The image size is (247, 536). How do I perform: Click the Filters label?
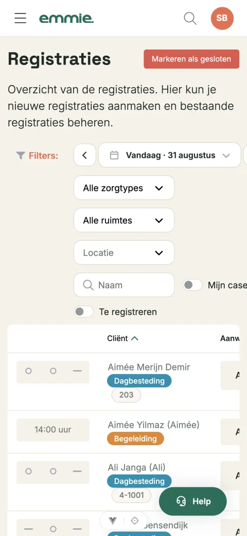pos(43,156)
